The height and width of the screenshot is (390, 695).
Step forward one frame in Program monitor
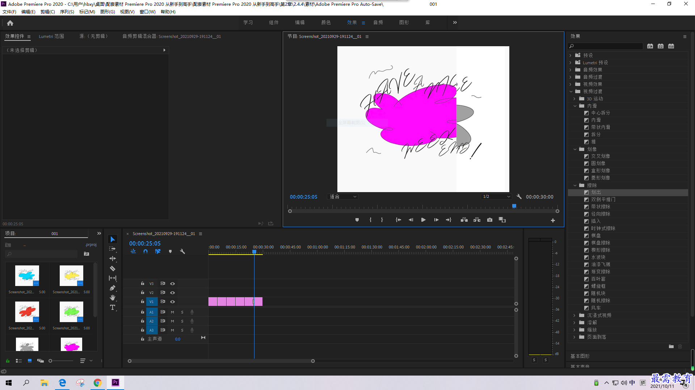click(436, 220)
